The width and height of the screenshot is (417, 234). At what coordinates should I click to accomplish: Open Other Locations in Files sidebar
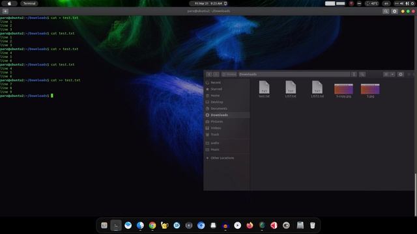(227, 158)
